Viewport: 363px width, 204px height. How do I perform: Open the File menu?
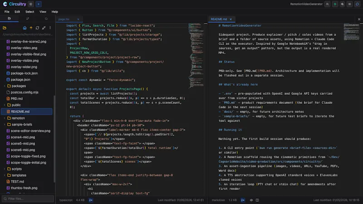click(x=7, y=12)
